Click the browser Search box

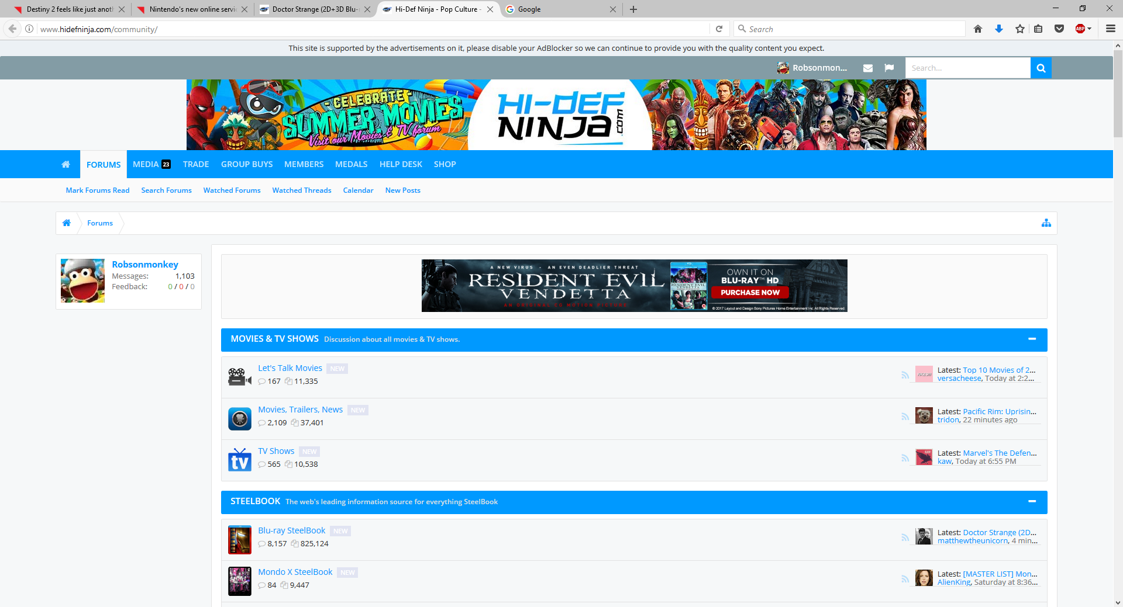click(849, 29)
